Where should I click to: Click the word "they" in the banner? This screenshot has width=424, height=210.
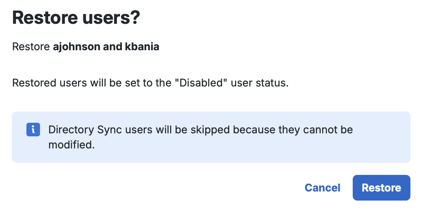click(289, 130)
